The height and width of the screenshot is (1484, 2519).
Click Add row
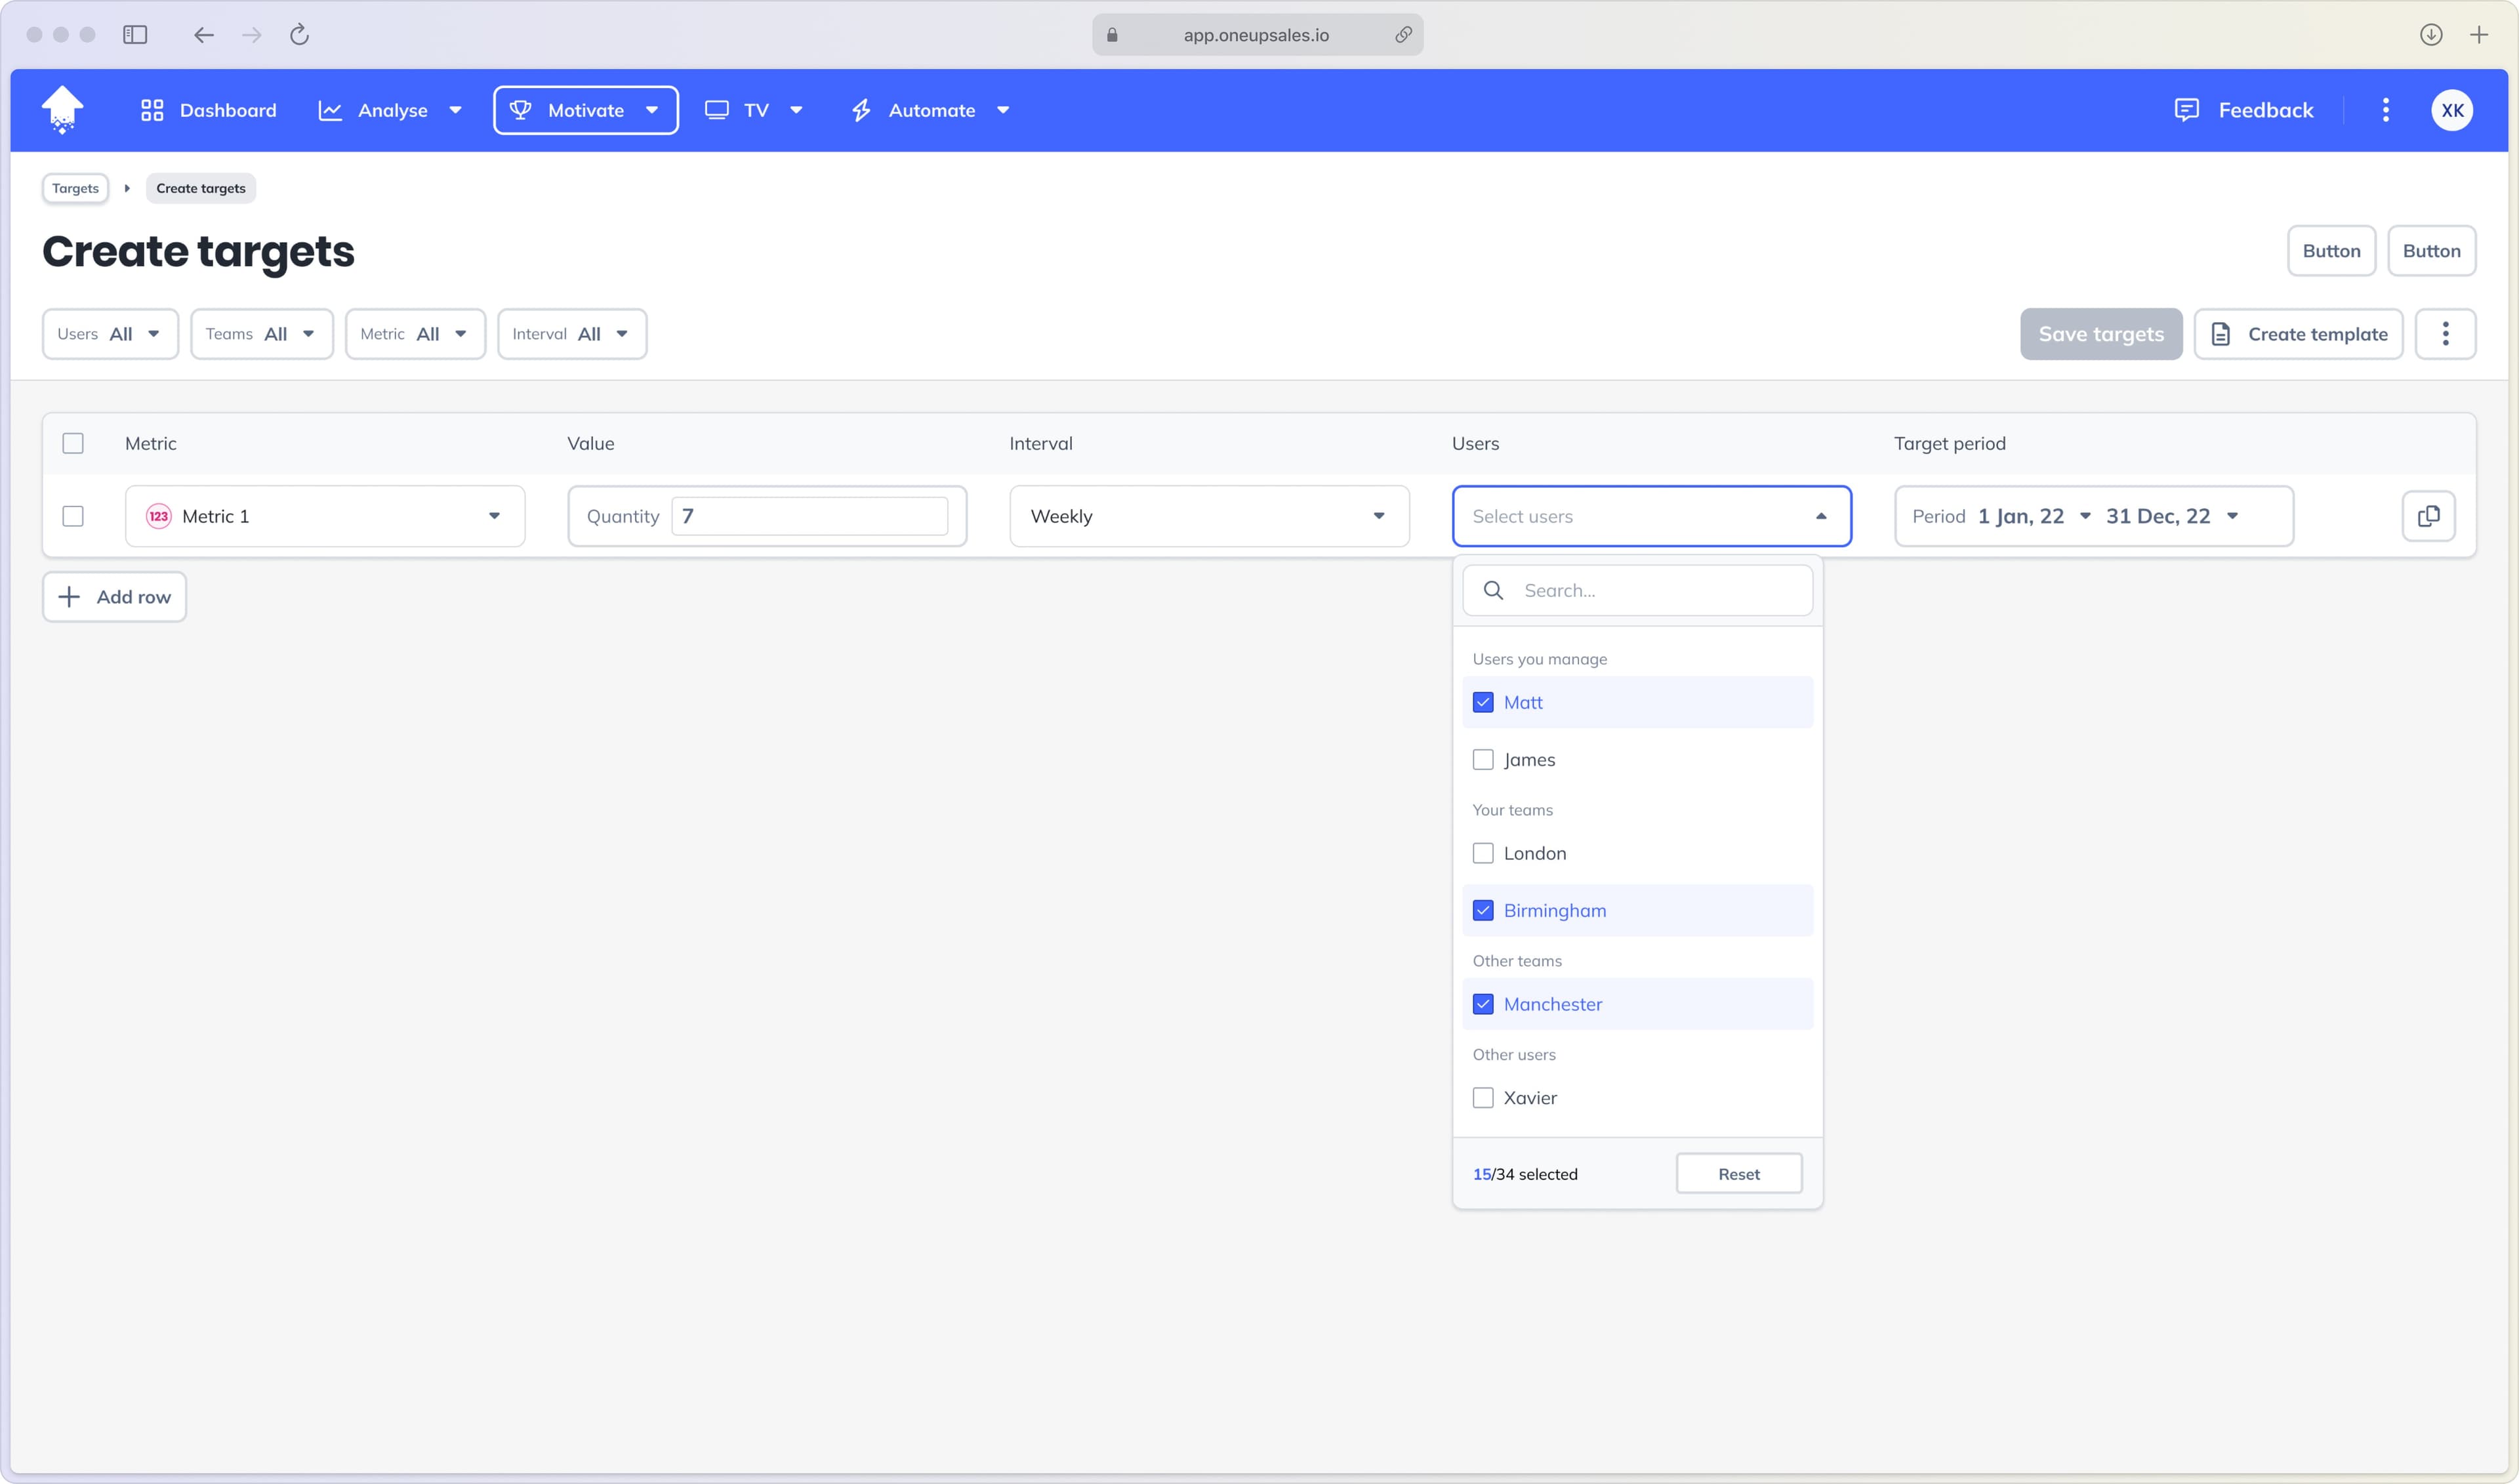pos(114,597)
